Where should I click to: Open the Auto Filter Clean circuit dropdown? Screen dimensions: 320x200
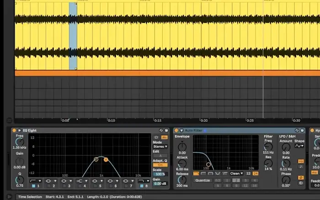(235, 174)
